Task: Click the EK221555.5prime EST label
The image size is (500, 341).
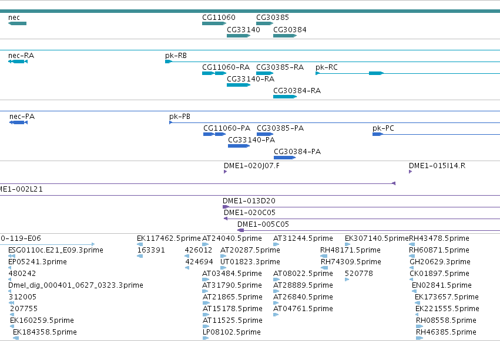Action: pyautogui.click(x=447, y=309)
